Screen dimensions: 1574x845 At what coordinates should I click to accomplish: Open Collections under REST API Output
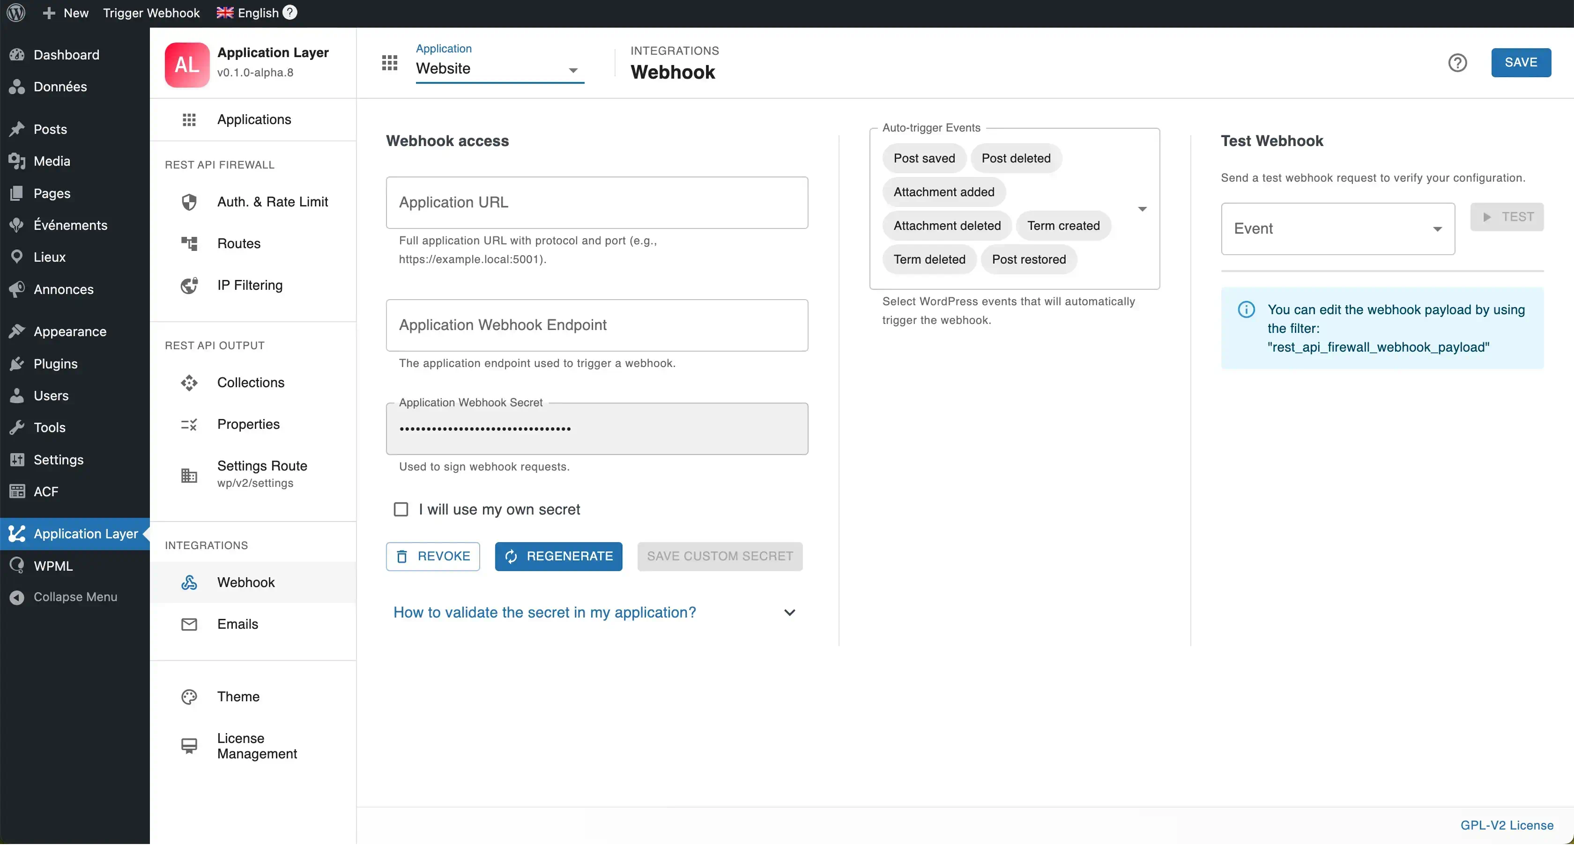click(251, 382)
